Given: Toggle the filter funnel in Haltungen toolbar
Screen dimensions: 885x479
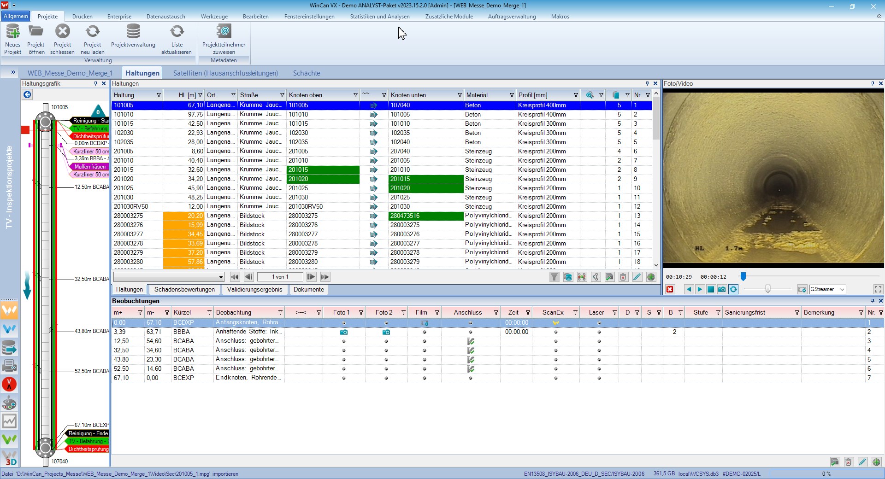Looking at the screenshot, I should (x=554, y=277).
